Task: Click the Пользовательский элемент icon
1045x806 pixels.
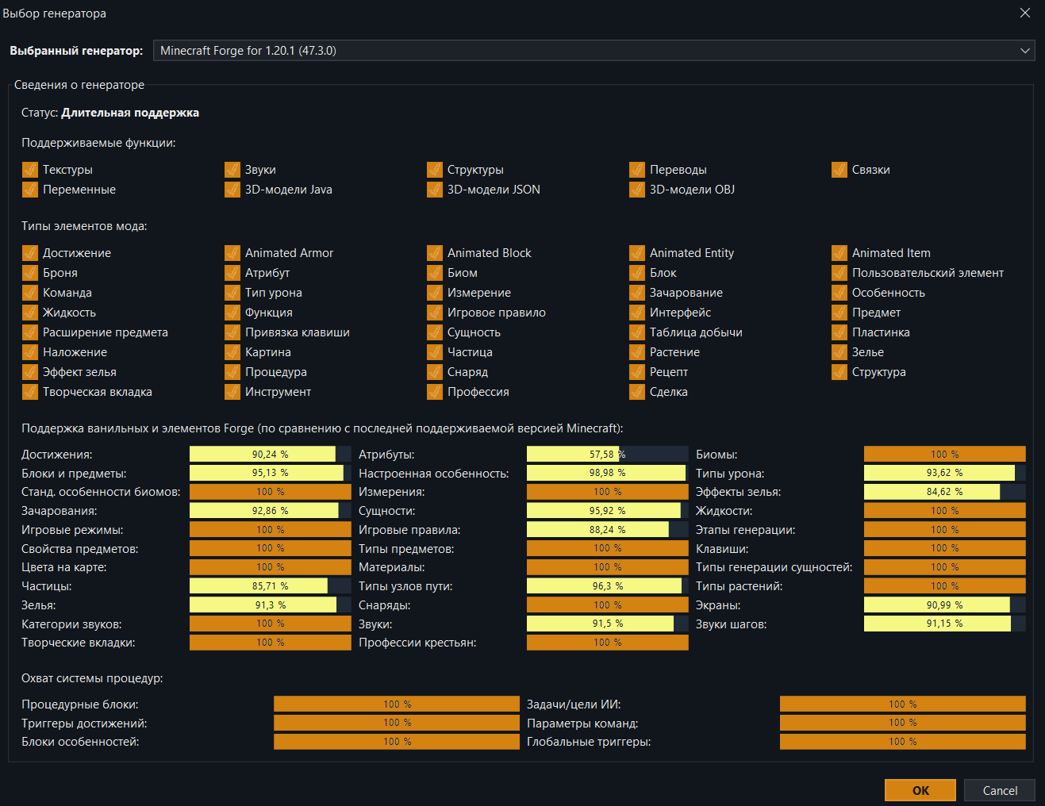Action: [x=839, y=273]
